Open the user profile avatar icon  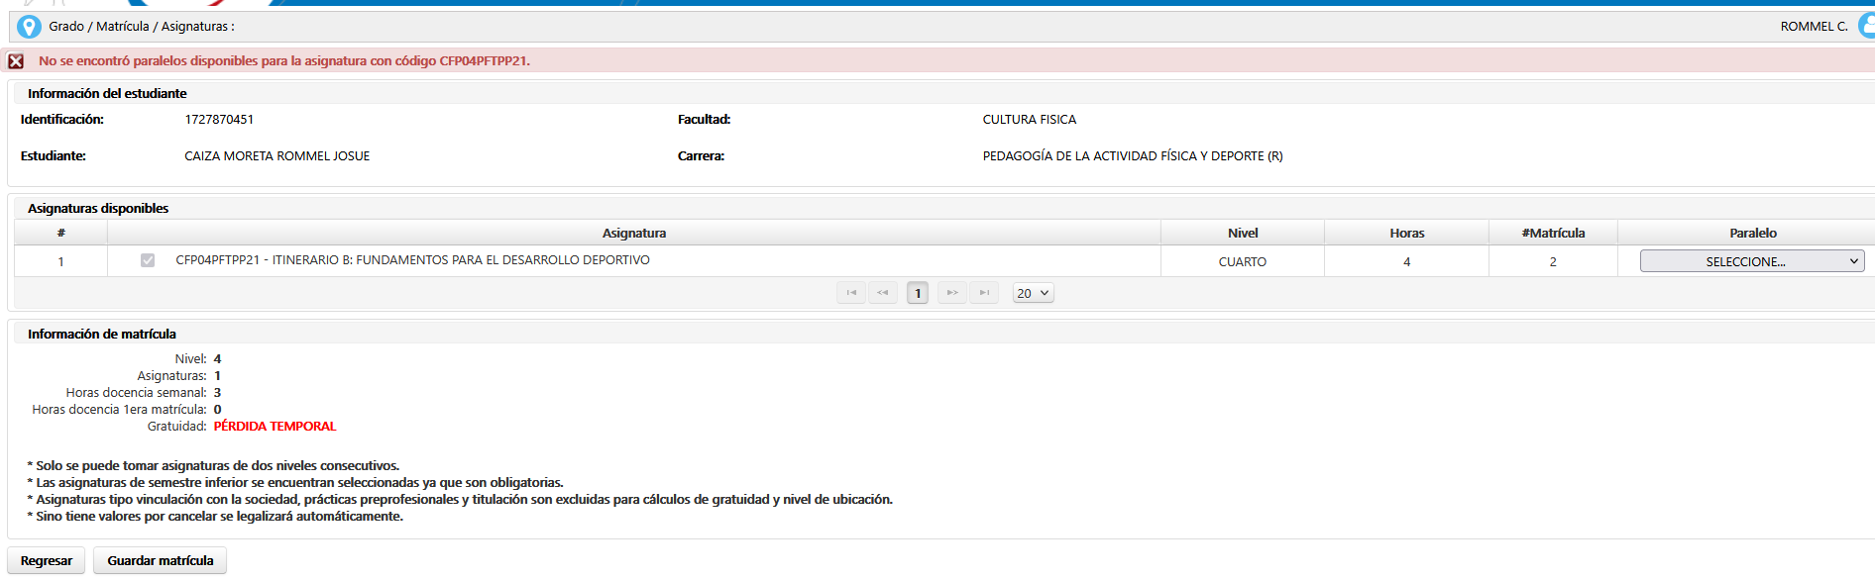click(x=1867, y=26)
